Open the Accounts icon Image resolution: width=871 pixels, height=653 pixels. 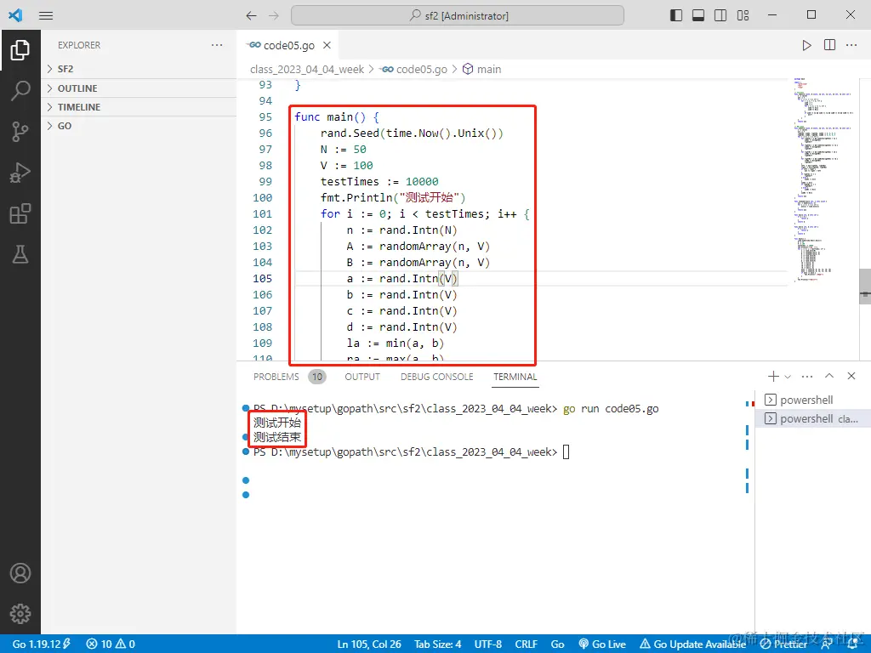[x=20, y=573]
